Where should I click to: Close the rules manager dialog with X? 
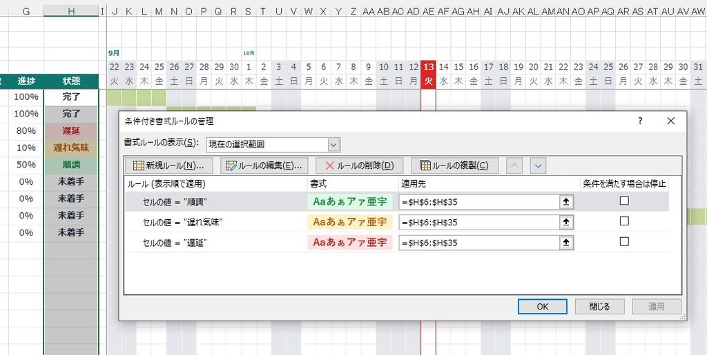(671, 121)
